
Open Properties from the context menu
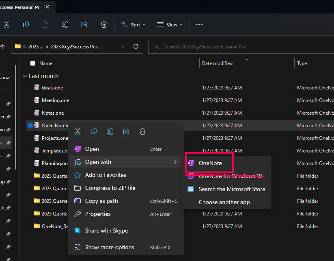pos(127,214)
